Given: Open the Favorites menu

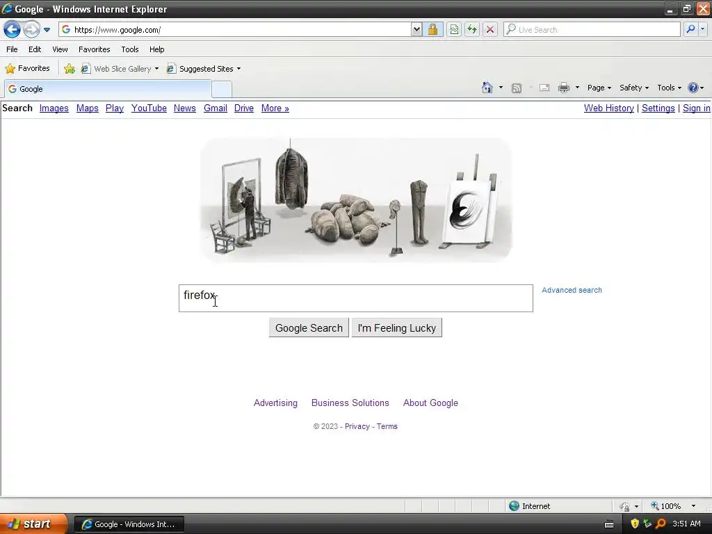Looking at the screenshot, I should pyautogui.click(x=94, y=49).
